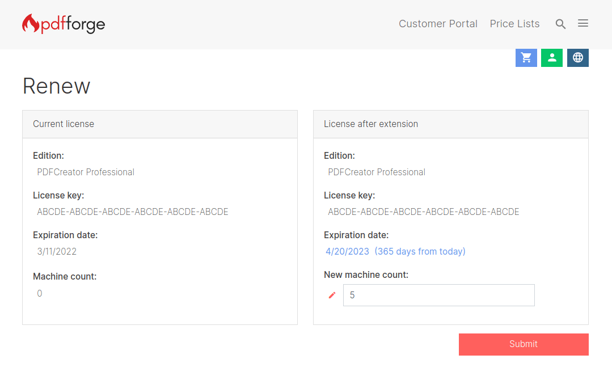The width and height of the screenshot is (612, 376).
Task: Click License key label in Current license
Action: [58, 195]
